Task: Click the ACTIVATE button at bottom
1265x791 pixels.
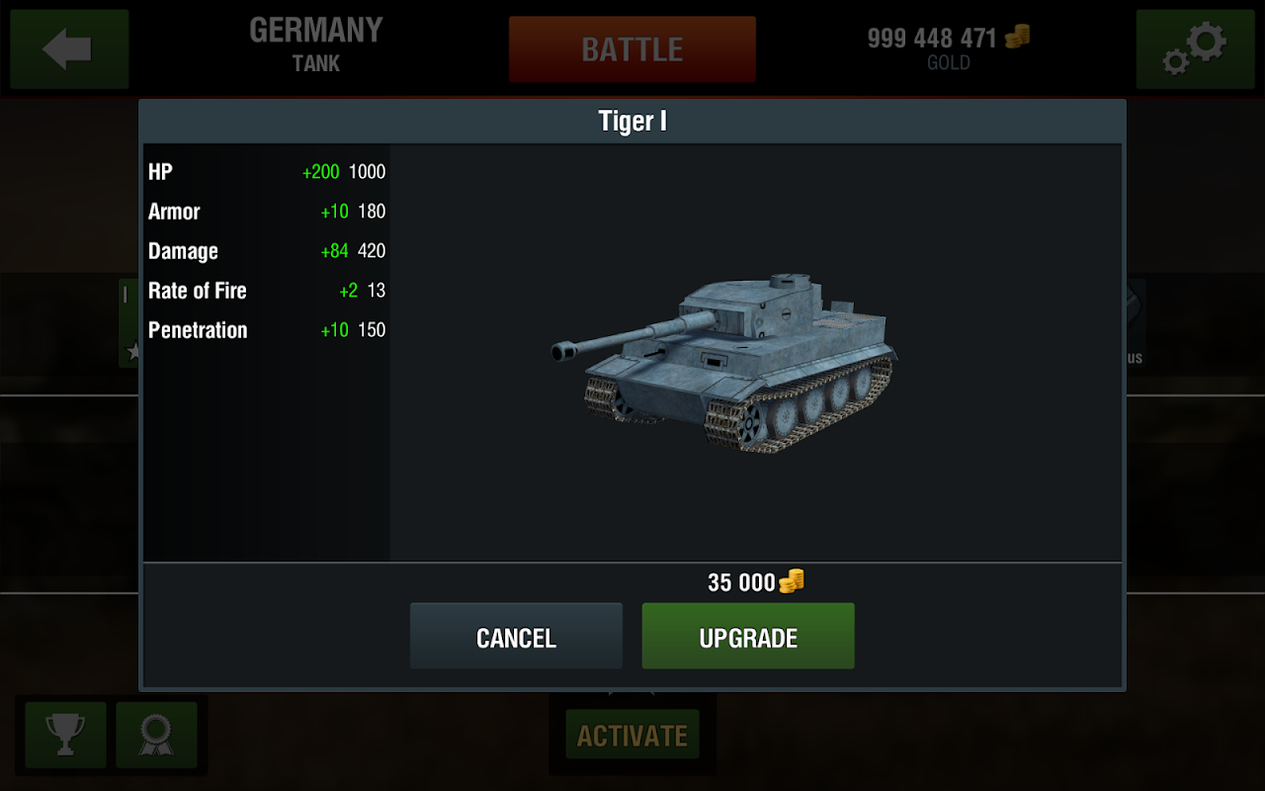Action: 632,735
